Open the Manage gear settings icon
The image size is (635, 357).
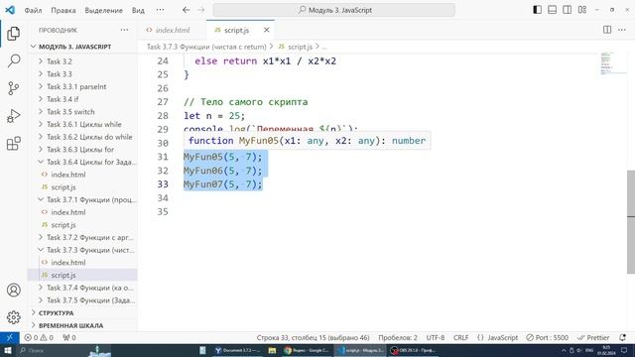pyautogui.click(x=13, y=317)
